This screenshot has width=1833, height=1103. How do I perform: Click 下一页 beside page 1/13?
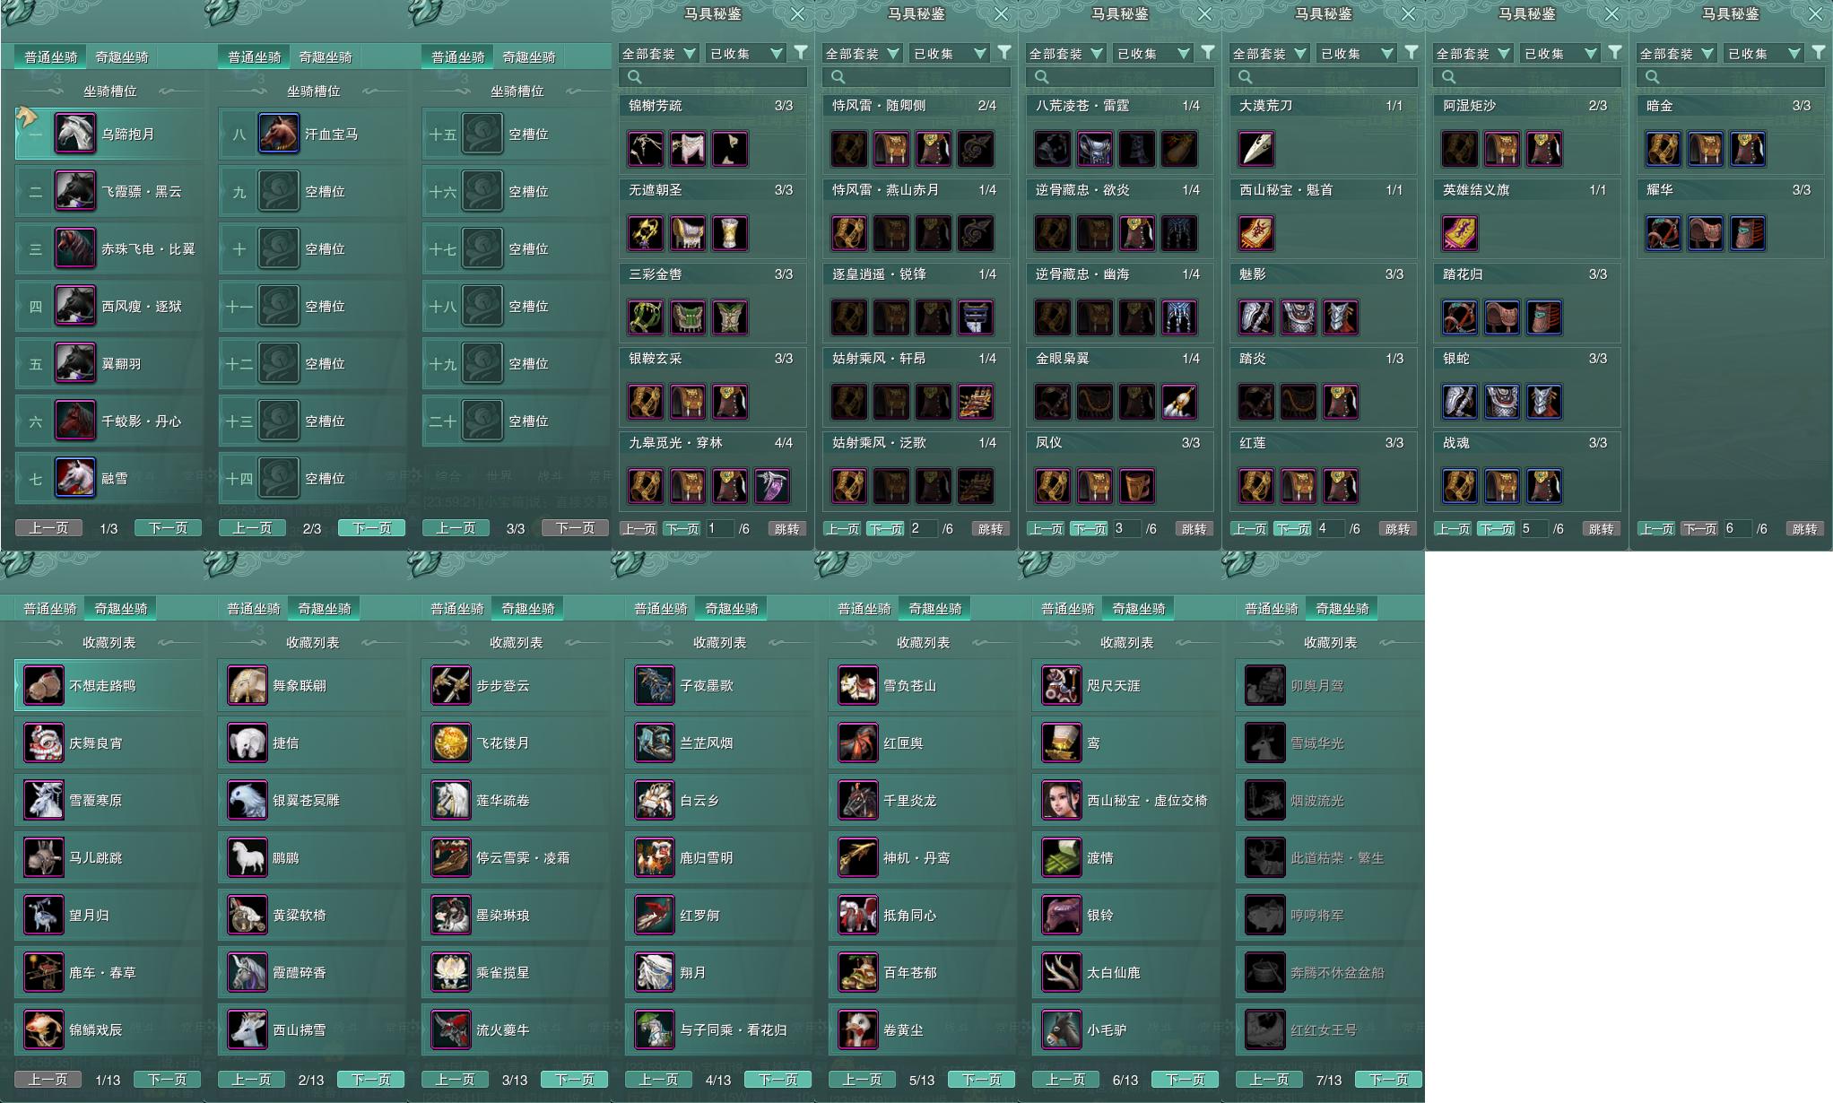(x=168, y=1080)
